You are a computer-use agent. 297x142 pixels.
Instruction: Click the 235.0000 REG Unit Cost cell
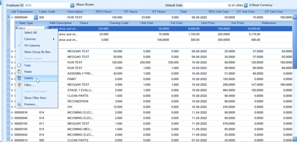pyautogui.click(x=222, y=107)
